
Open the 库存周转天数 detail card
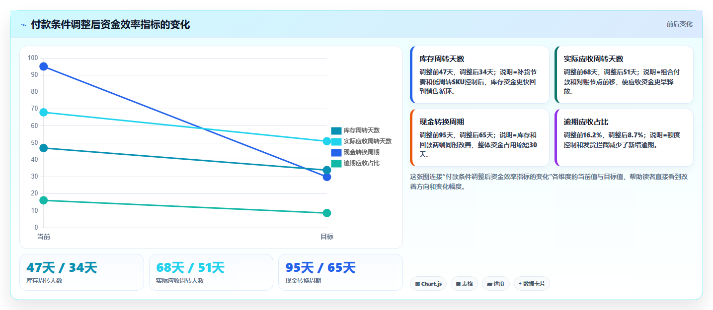(479, 74)
